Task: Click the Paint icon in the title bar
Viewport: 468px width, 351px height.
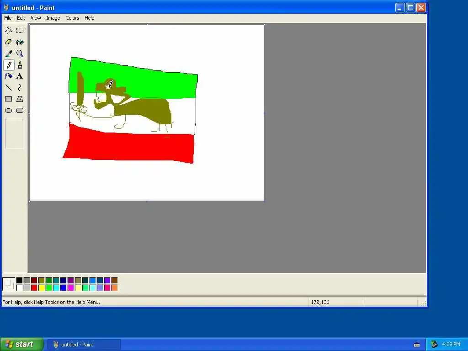Action: pos(6,7)
